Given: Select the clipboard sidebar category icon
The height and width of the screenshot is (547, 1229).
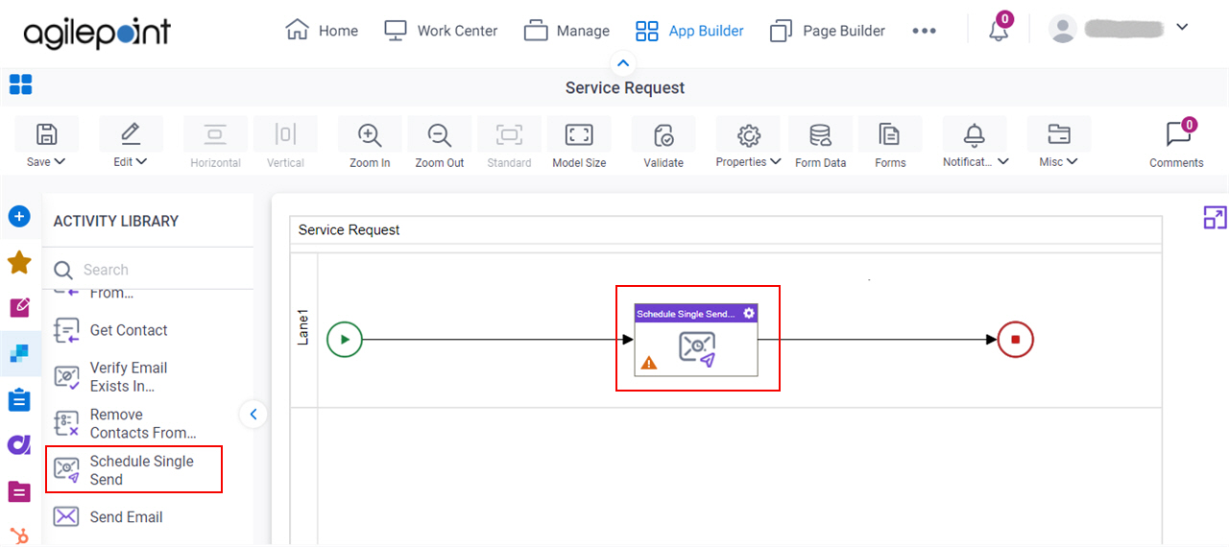Looking at the screenshot, I should [19, 399].
